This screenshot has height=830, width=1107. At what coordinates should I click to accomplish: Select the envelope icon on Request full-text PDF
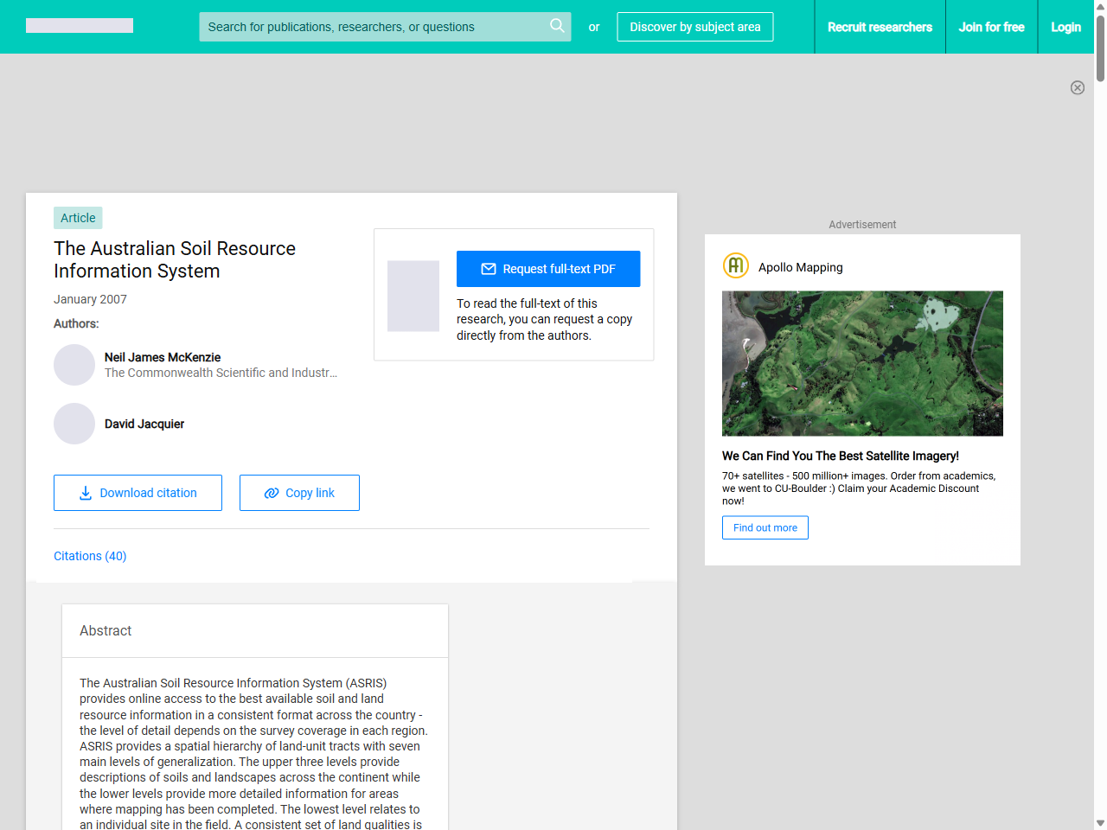pos(489,269)
